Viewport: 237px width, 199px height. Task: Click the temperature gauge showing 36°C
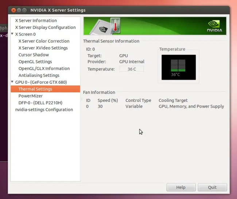[179, 67]
